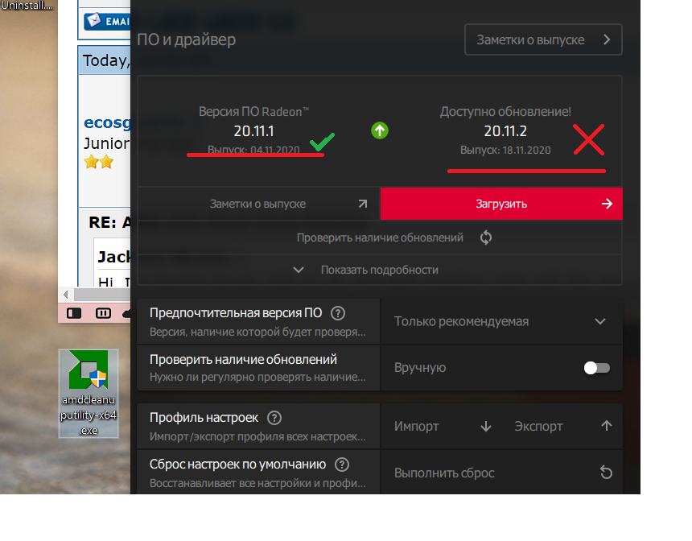Screen dimensions: 692x541
Task: Click help icon next to Сброс настроек по умолчанию
Action: point(342,465)
